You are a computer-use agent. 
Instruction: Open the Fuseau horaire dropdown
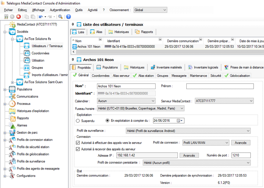point(141,108)
